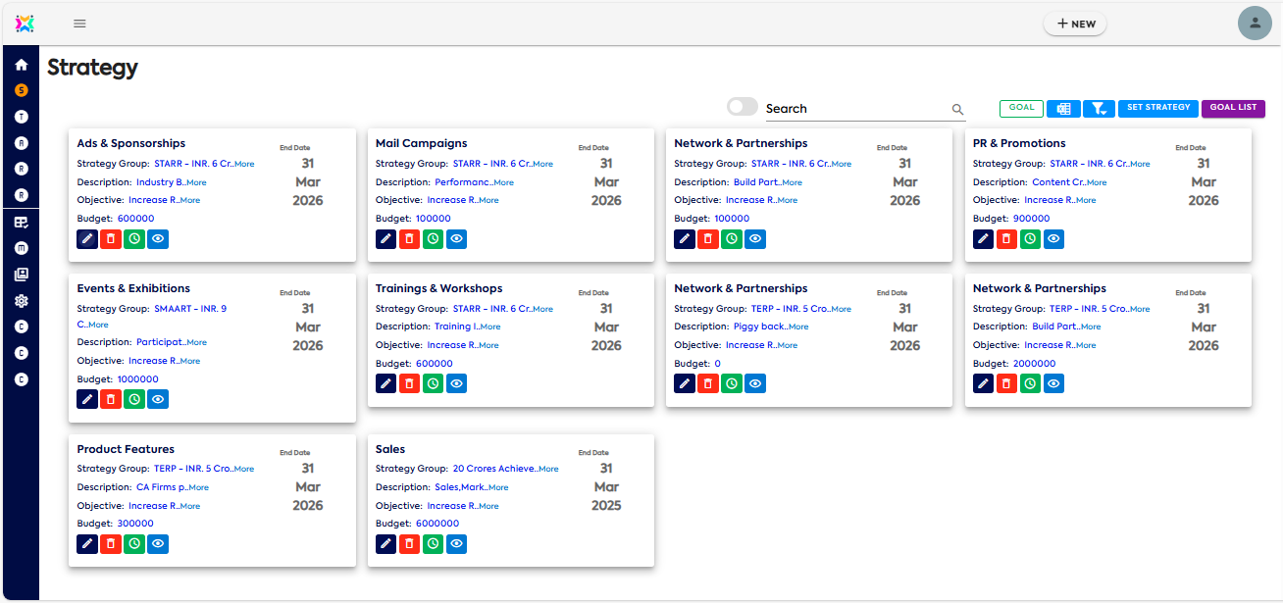The image size is (1283, 603).
Task: Toggle the hamburger menu
Action: 79,24
